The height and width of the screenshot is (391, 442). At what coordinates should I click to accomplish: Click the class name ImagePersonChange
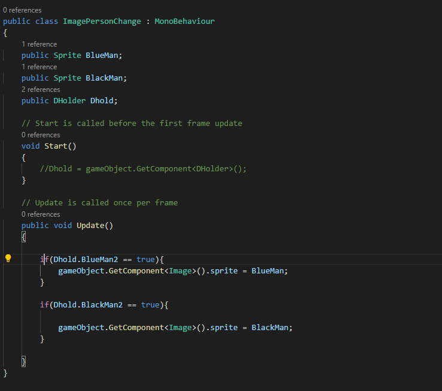click(102, 21)
